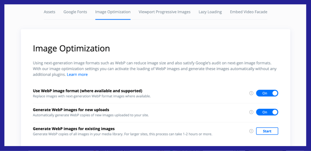Click 'Generate WebP images for existing images' label
This screenshot has height=151, width=311.
pyautogui.click(x=74, y=129)
